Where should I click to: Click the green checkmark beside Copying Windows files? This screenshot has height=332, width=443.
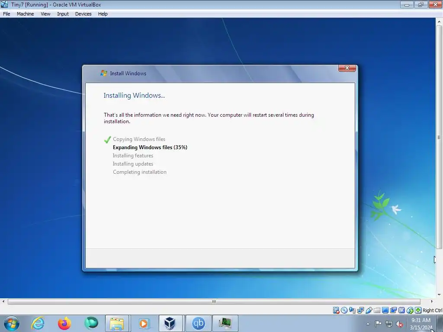point(107,140)
